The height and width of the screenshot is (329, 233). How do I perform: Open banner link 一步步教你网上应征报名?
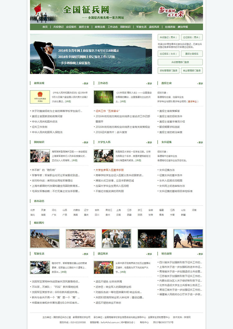click(x=74, y=63)
